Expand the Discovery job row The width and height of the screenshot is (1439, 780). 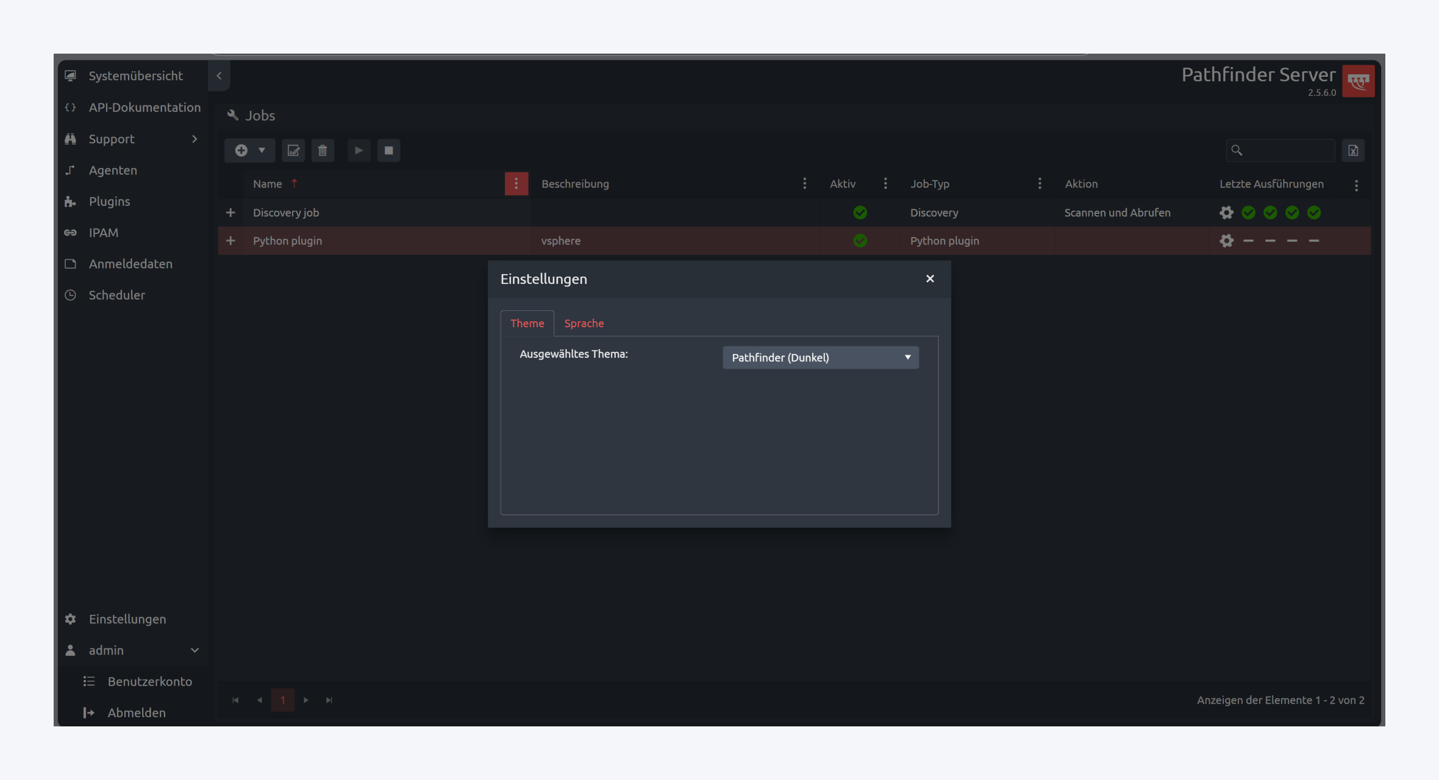coord(230,213)
